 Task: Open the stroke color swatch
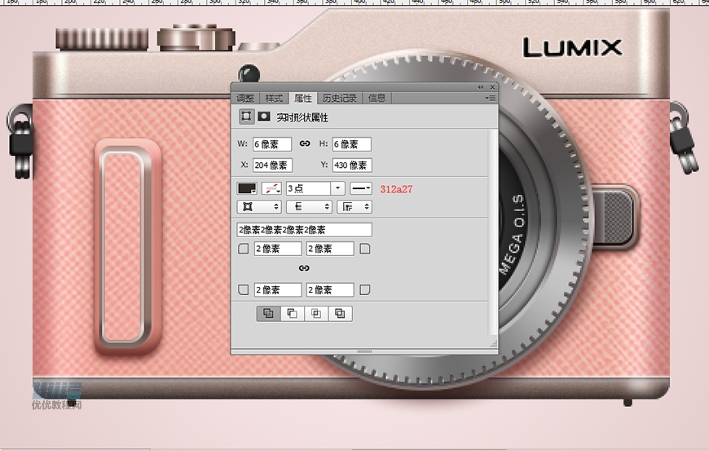point(271,188)
